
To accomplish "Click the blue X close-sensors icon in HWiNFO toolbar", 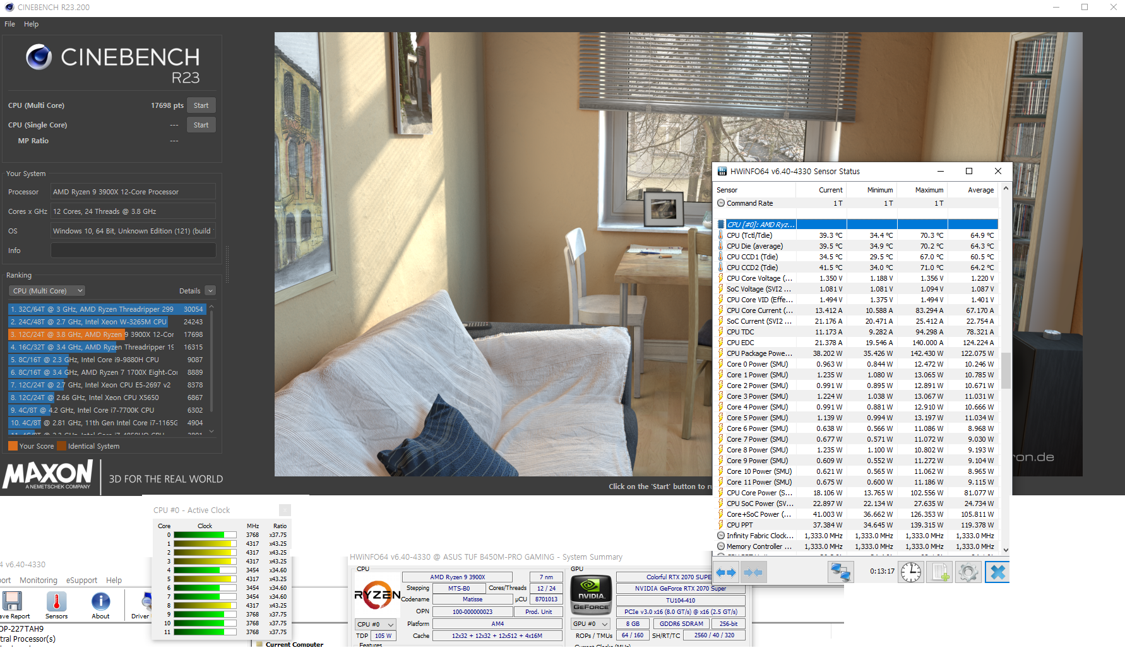I will [997, 572].
